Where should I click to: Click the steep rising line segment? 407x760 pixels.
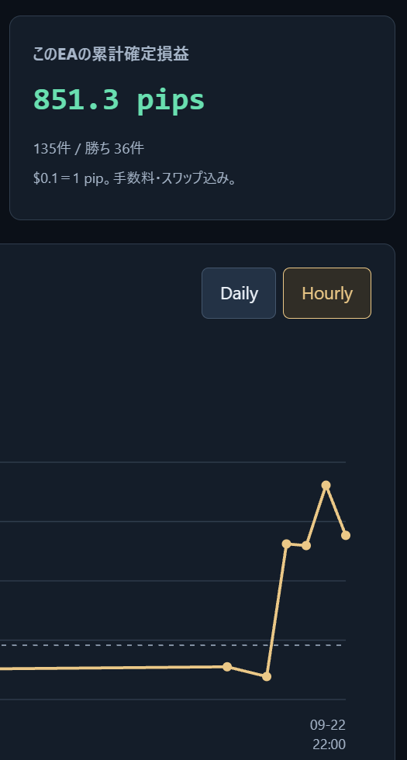[276, 610]
